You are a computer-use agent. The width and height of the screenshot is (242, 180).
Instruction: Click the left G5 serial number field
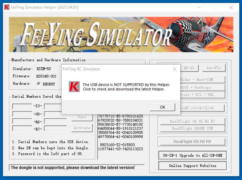(22, 114)
